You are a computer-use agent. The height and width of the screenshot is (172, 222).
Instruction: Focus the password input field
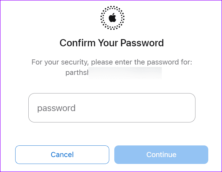pos(112,108)
